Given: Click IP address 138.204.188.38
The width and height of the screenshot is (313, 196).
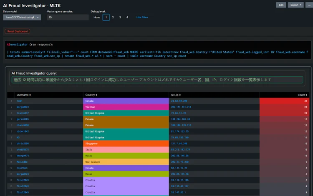Looking at the screenshot, I should pyautogui.click(x=180, y=119).
